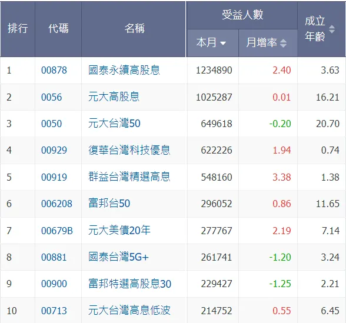The height and width of the screenshot is (323, 346).
Task: Open ETF code 00878 link
Action: tap(54, 71)
